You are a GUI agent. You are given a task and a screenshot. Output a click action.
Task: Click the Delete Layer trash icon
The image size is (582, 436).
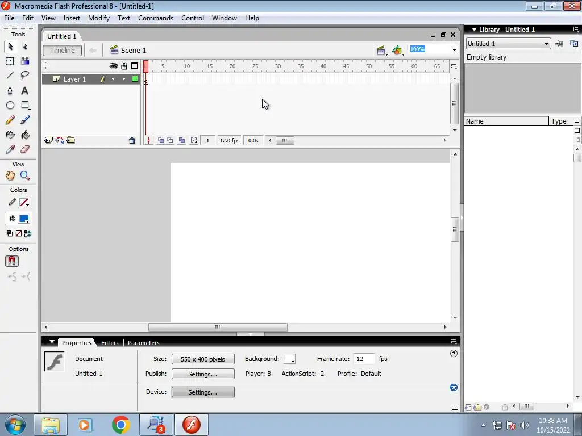pyautogui.click(x=132, y=141)
